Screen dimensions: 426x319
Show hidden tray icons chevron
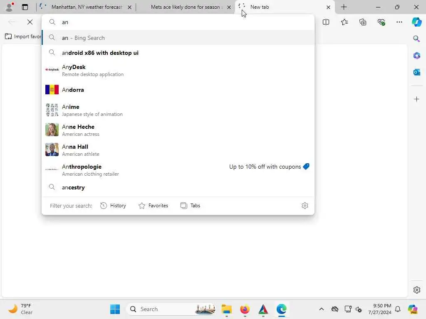click(322, 309)
